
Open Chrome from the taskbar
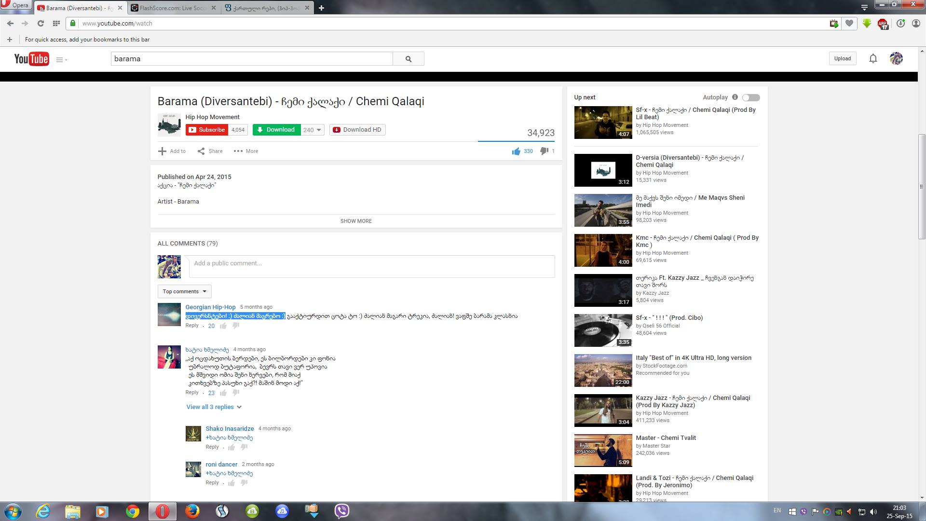point(133,511)
